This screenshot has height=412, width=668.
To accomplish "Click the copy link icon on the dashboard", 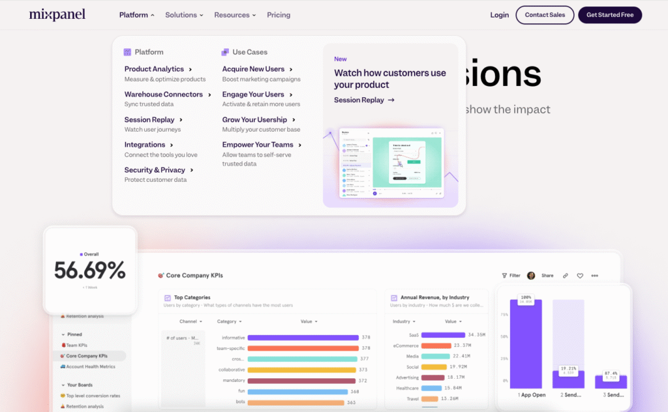I will click(566, 275).
